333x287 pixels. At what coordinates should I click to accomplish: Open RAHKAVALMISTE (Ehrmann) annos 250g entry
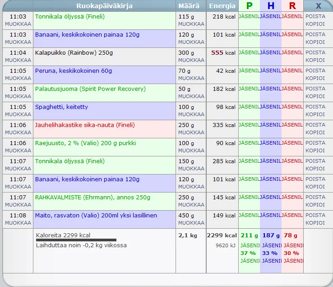(x=92, y=198)
